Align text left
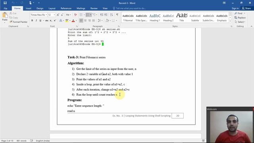This screenshot has width=254, height=143. [x=81, y=21]
